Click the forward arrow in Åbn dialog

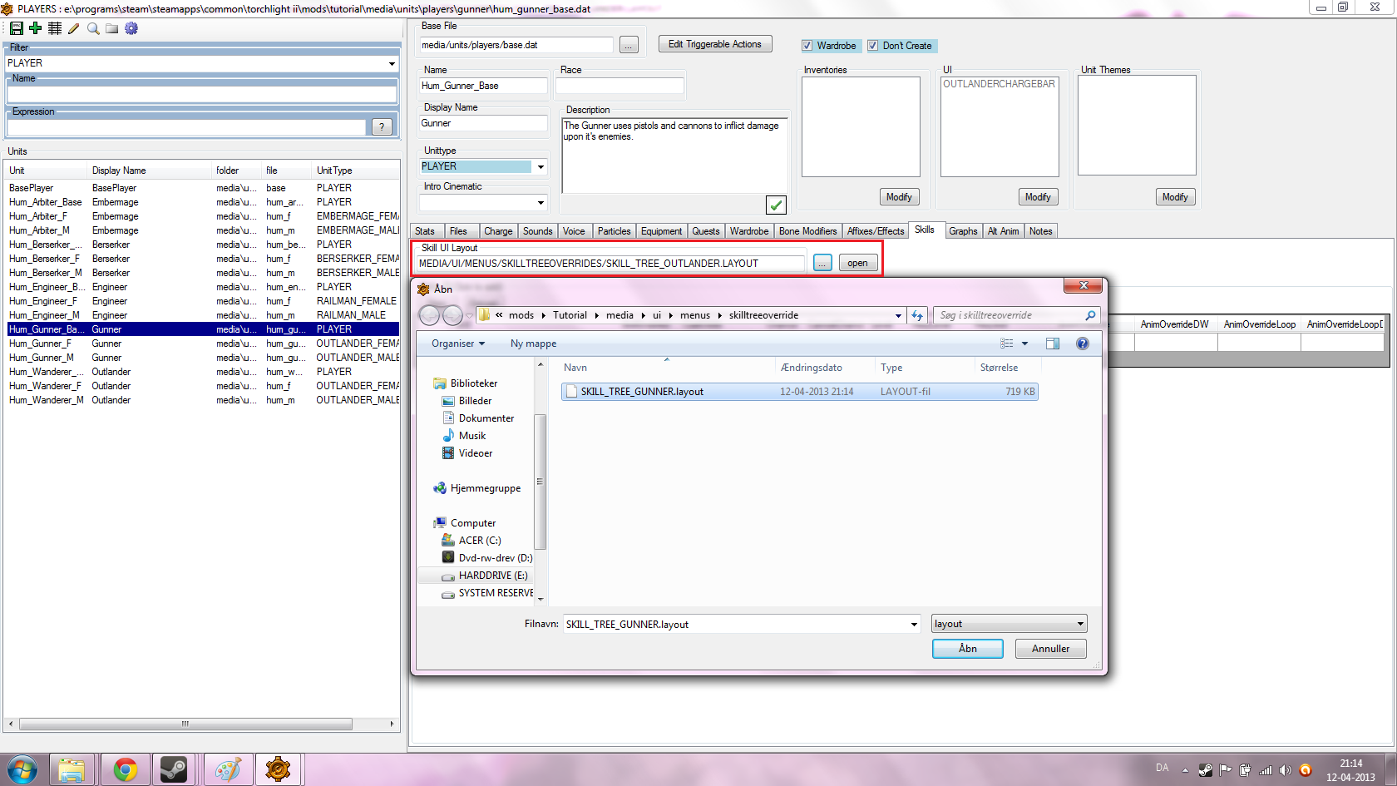(x=452, y=315)
